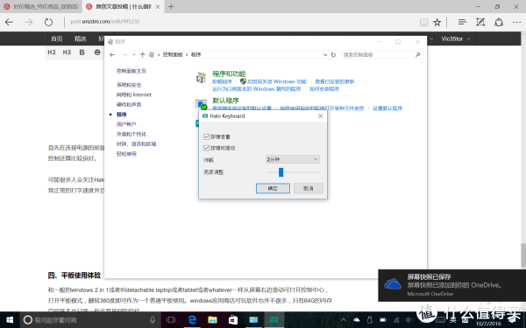Click the 确定 button in Halo Keyboard

coord(273,188)
